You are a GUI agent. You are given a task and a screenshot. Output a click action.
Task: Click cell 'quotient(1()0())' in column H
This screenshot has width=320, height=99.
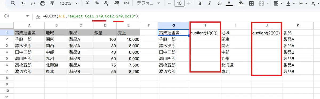205,33
